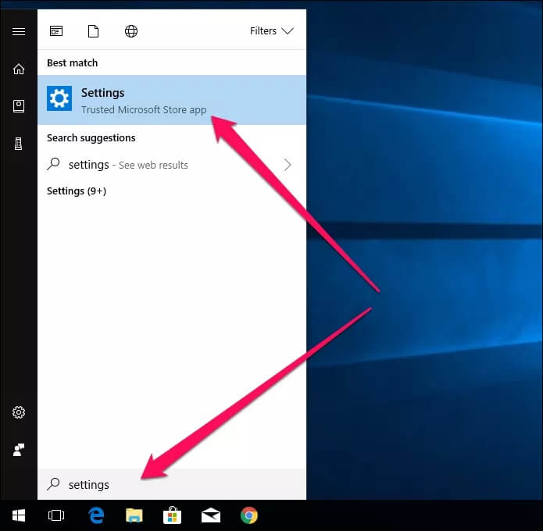The height and width of the screenshot is (531, 543).
Task: Open Task View on the taskbar
Action: pyautogui.click(x=56, y=515)
